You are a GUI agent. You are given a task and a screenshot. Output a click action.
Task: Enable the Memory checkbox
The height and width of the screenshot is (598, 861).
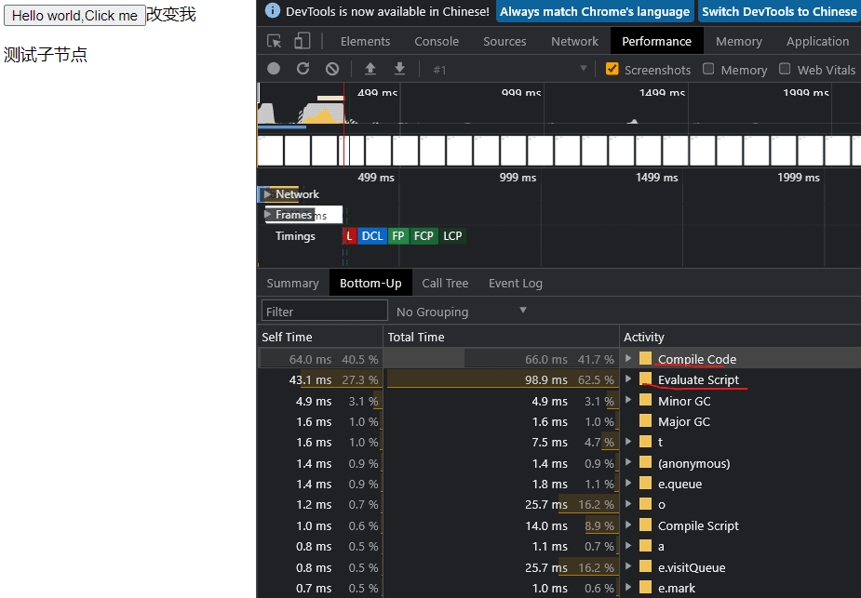click(708, 69)
